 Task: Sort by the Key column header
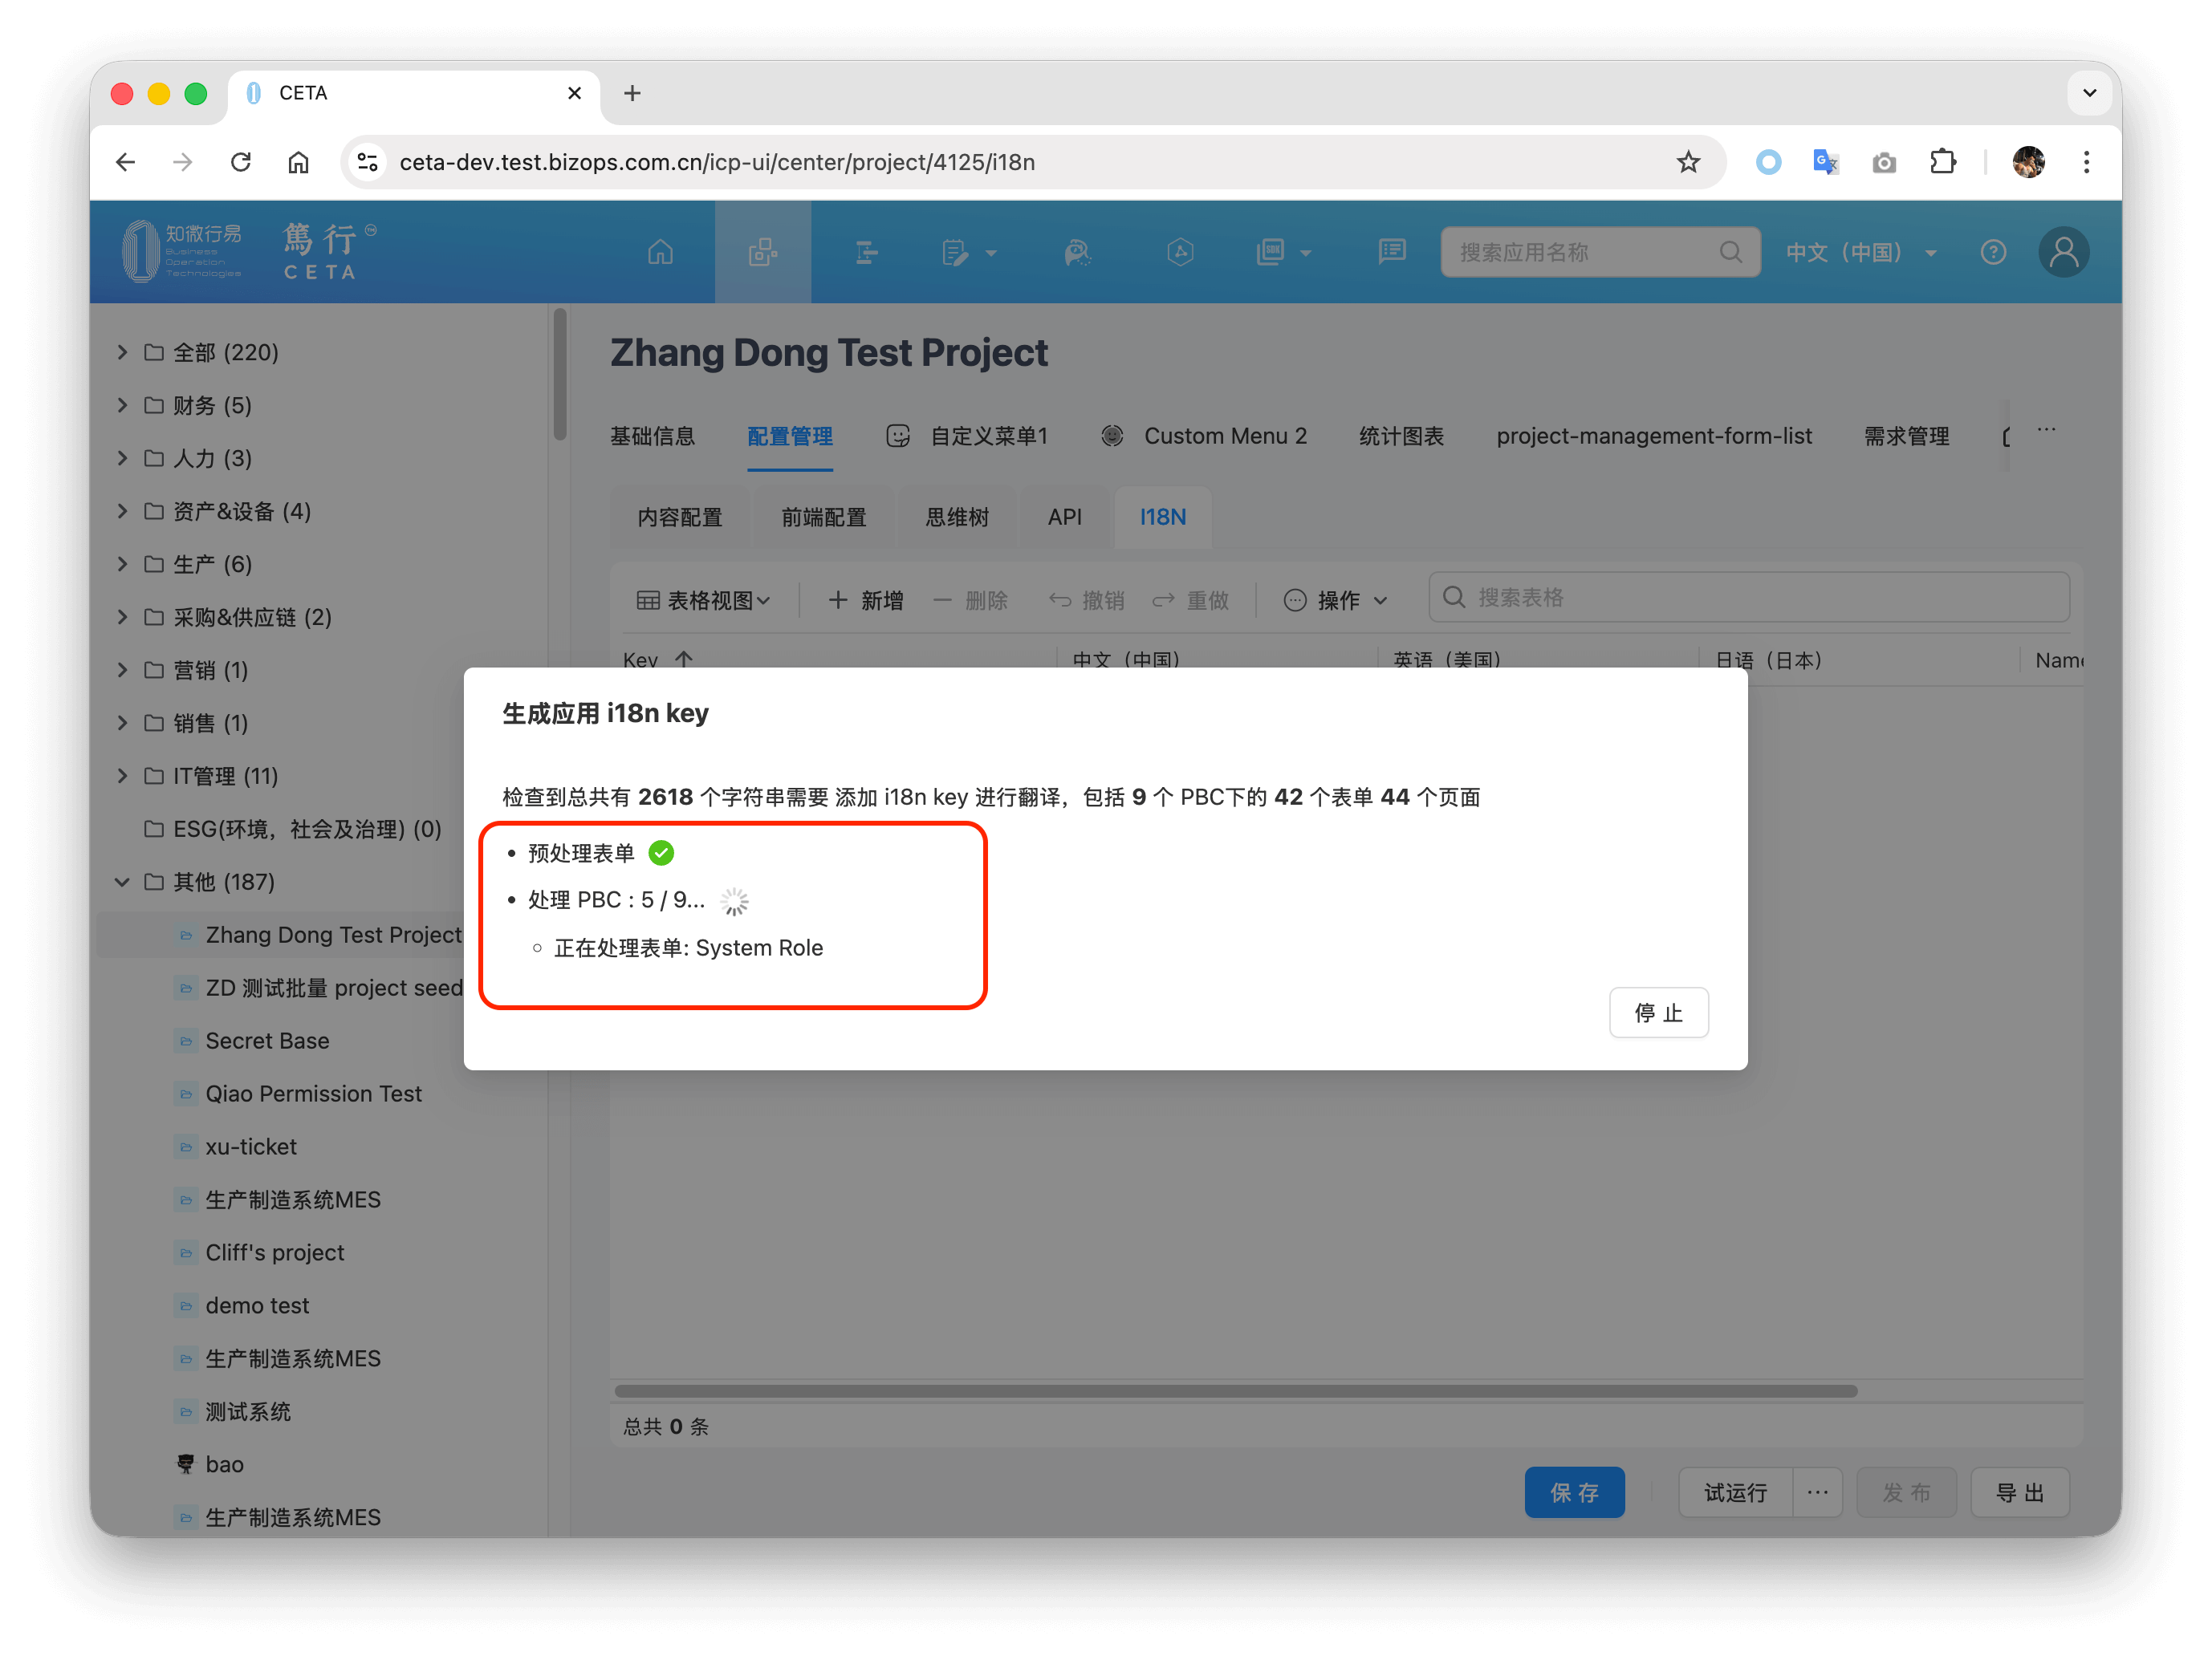tap(657, 660)
